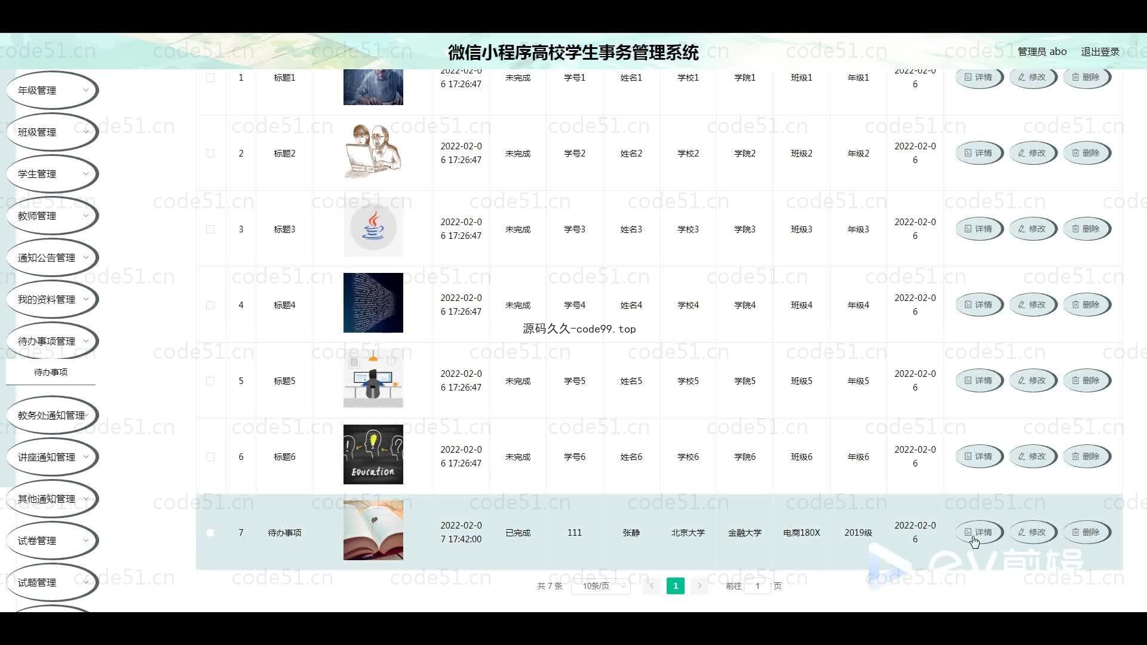Open 详情 for 标题5 row

979,380
